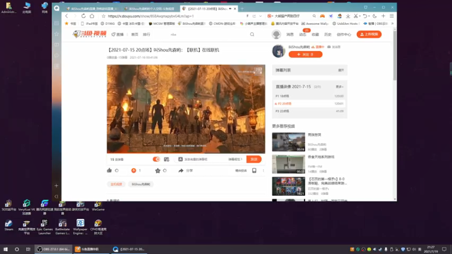Image resolution: width=452 pixels, height=254 pixels.
Task: Reload the Douyu page
Action: click(x=83, y=16)
